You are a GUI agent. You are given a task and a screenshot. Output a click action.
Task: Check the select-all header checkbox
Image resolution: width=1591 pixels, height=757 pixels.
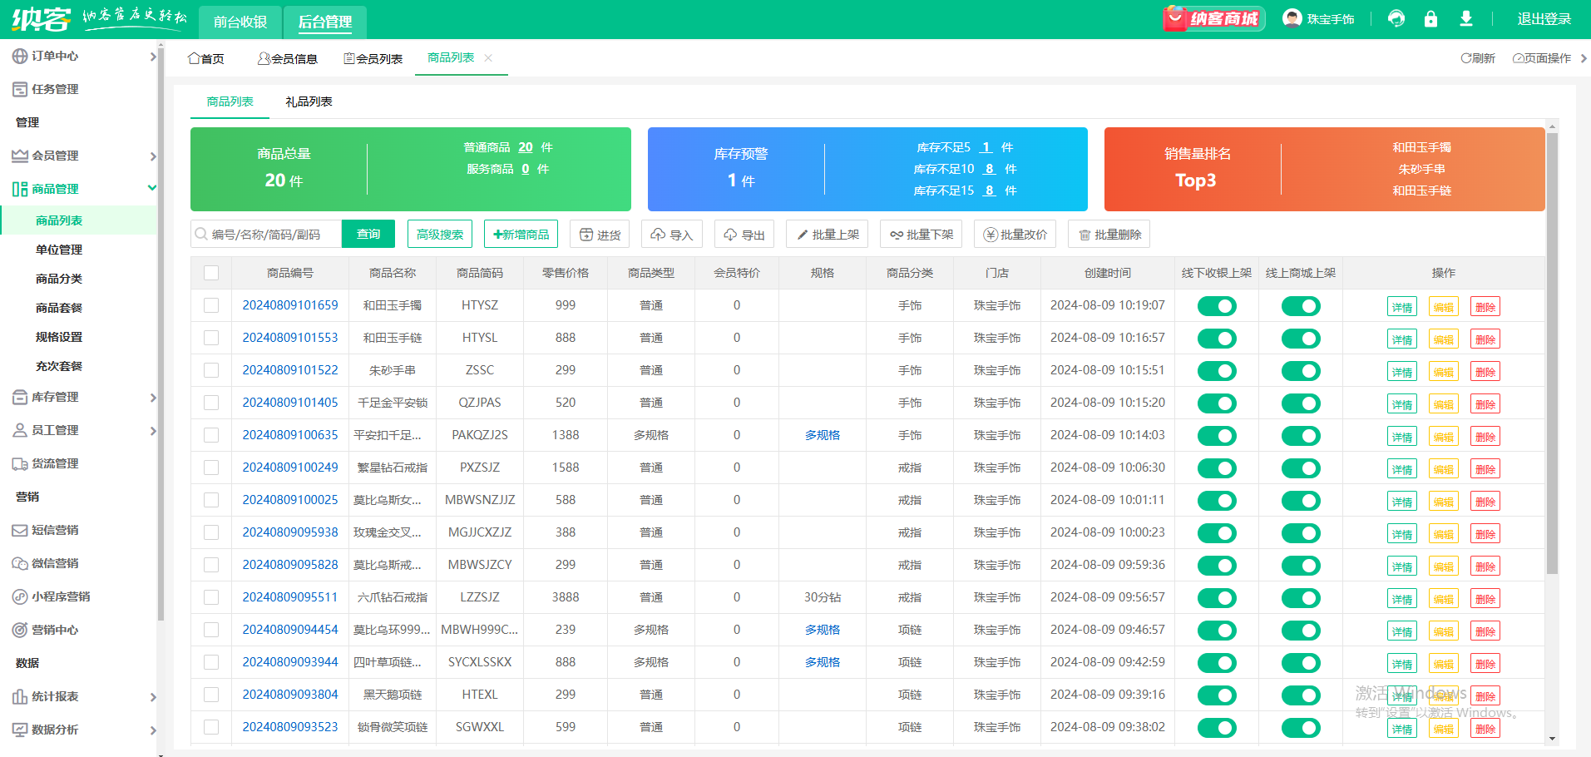[x=211, y=273]
